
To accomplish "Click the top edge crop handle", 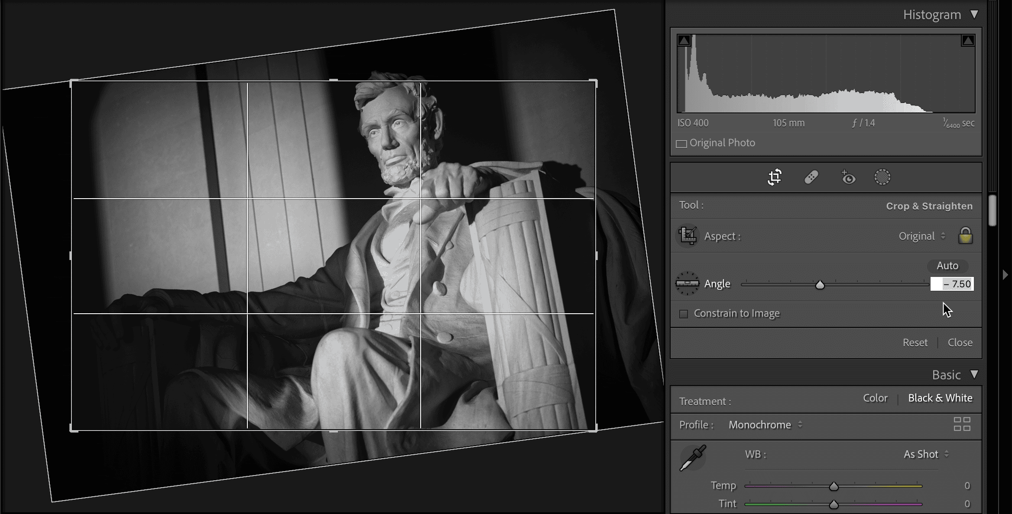I will (334, 80).
